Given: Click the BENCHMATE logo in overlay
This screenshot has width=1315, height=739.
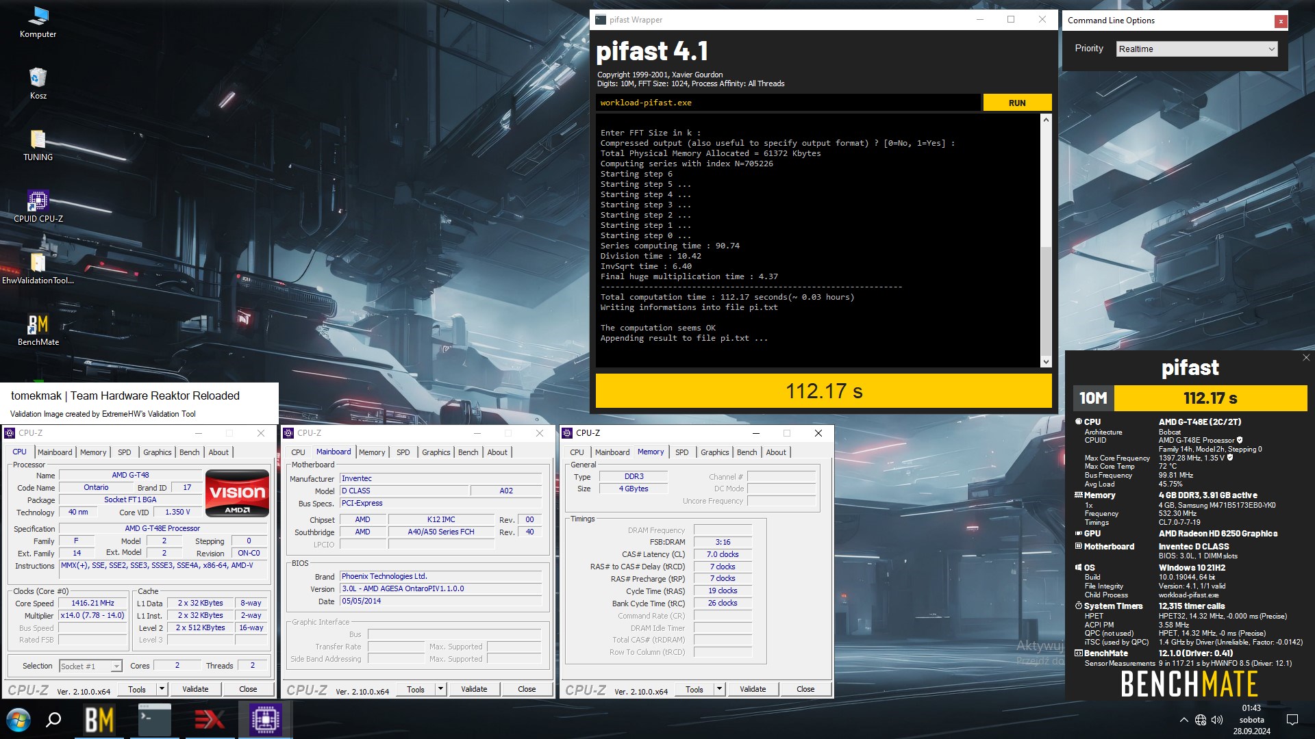Looking at the screenshot, I should [1190, 684].
